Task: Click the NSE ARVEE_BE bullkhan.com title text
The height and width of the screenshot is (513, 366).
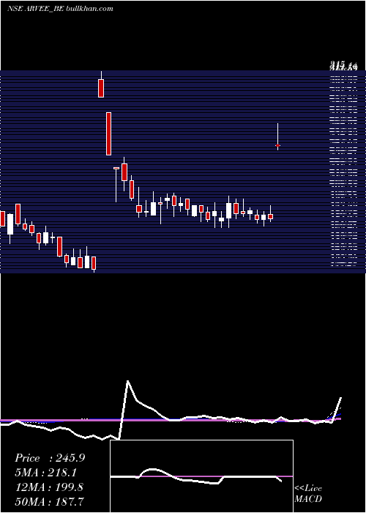Action: pos(60,9)
